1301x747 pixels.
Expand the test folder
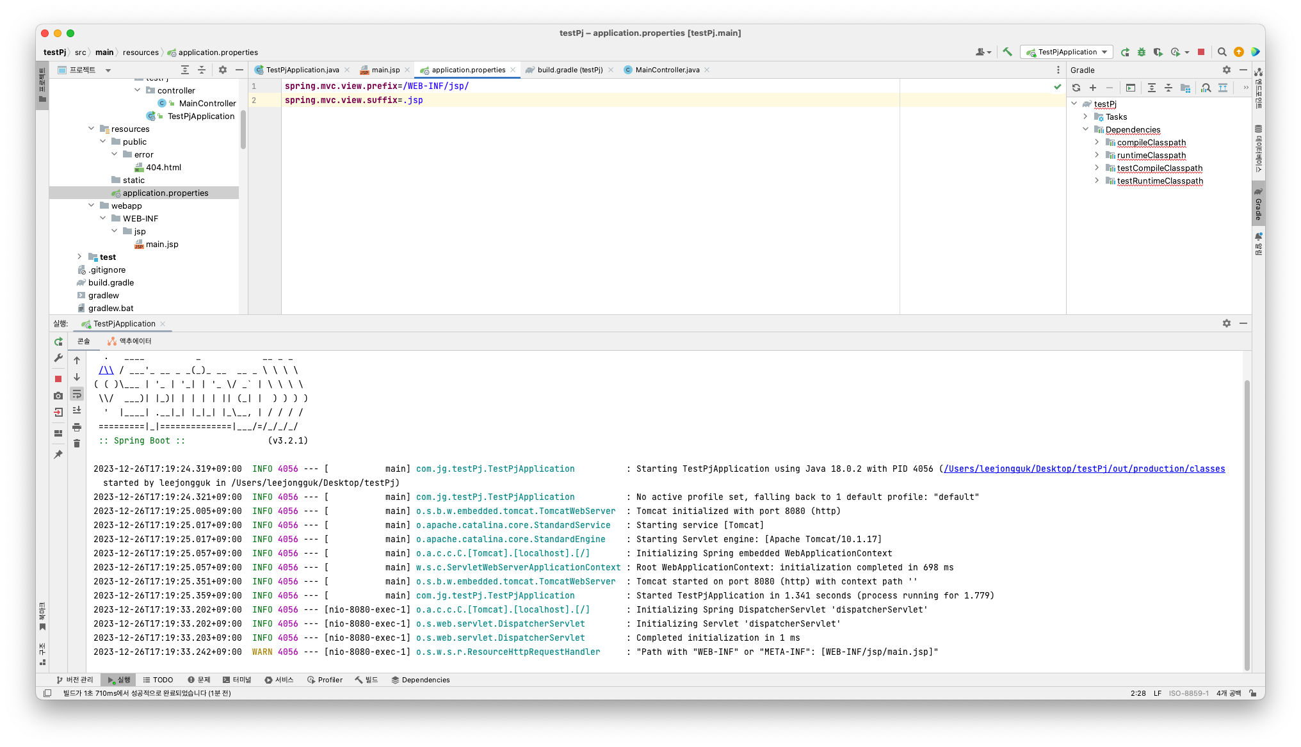80,257
